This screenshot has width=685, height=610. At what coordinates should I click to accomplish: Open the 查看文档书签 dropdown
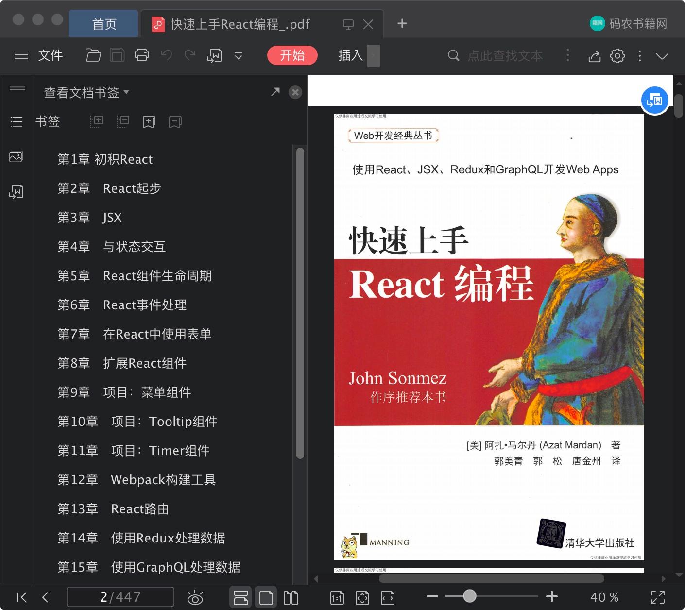pos(86,92)
